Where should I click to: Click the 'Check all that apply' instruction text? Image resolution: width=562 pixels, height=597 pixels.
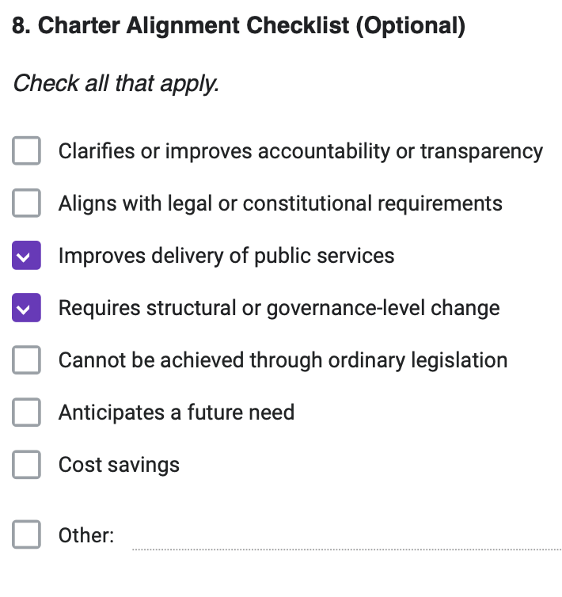[x=116, y=83]
